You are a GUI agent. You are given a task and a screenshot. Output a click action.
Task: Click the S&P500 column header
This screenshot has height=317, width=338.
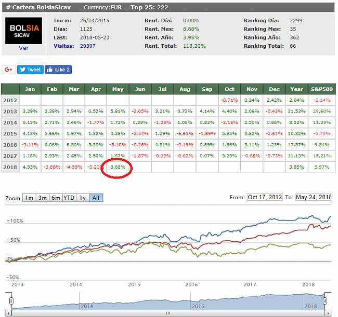(322, 89)
